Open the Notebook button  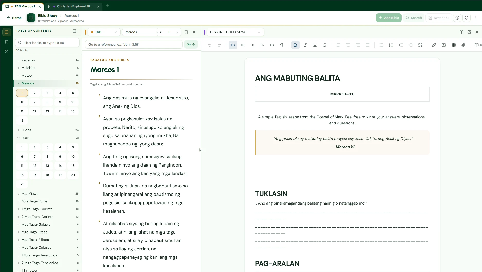(x=439, y=18)
